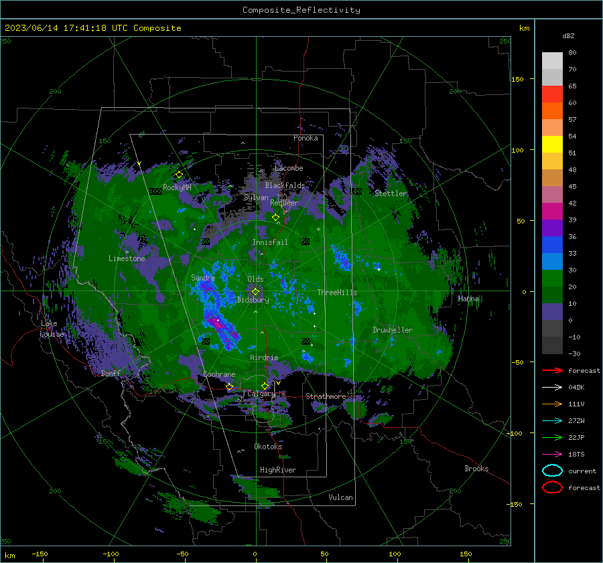Click the Lake Louise label

tap(52, 329)
